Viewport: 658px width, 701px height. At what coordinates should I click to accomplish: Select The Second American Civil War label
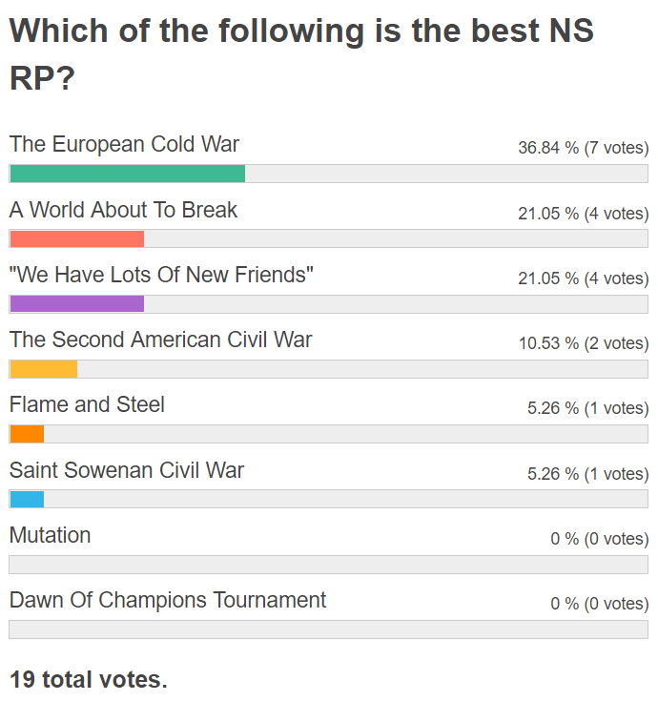160,340
